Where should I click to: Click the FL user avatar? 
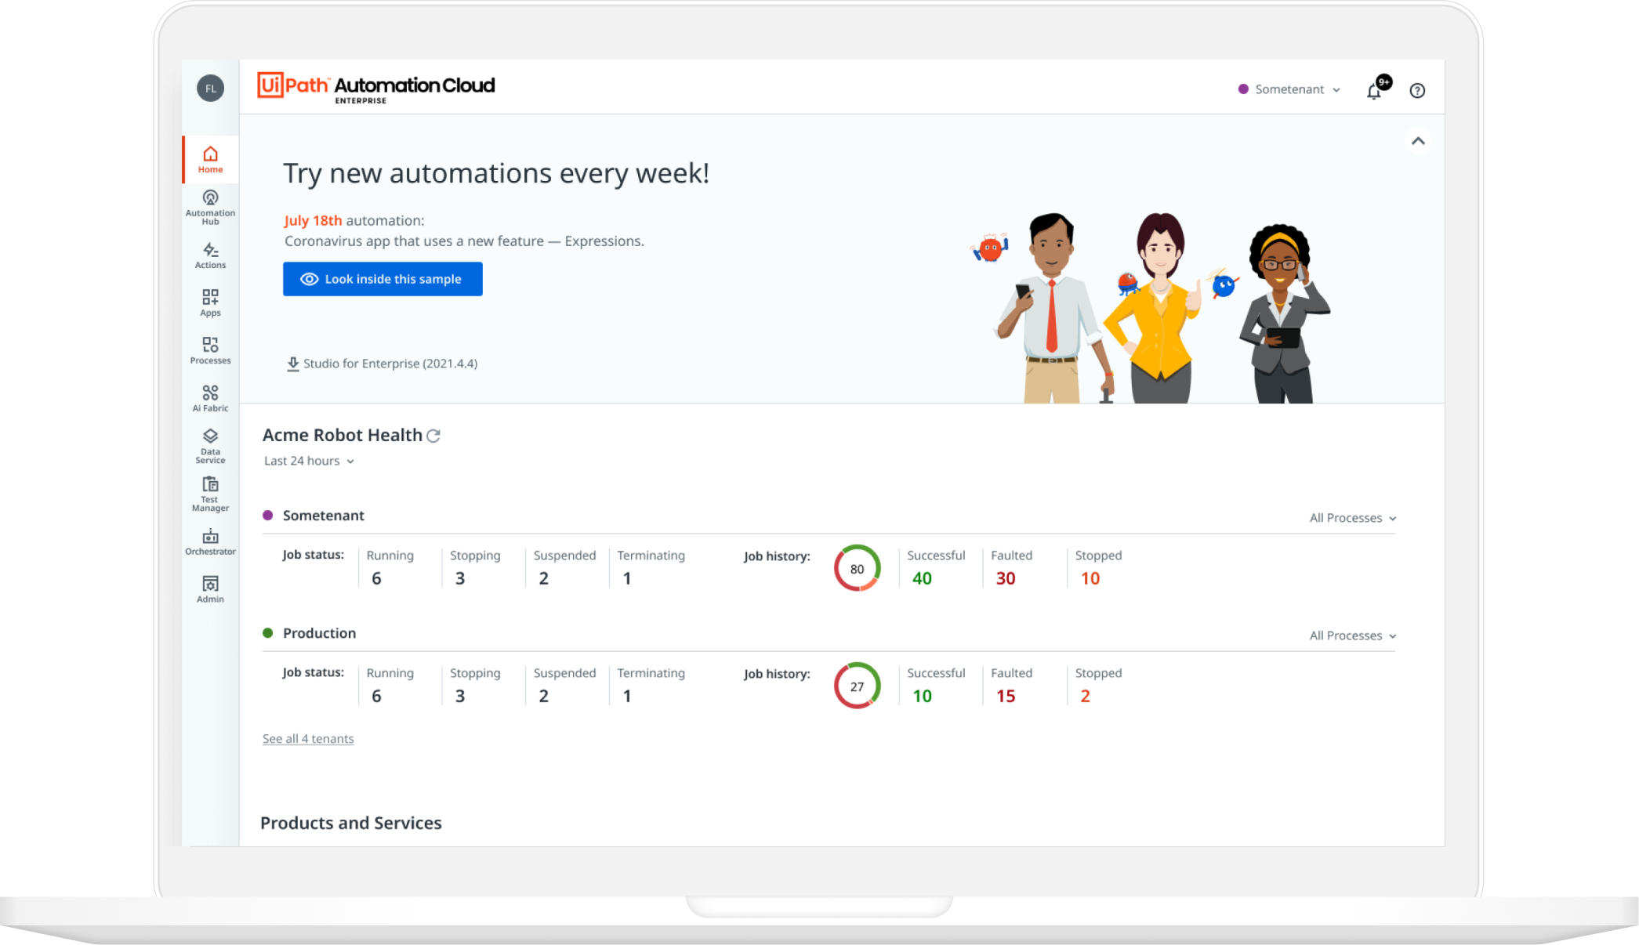click(210, 89)
